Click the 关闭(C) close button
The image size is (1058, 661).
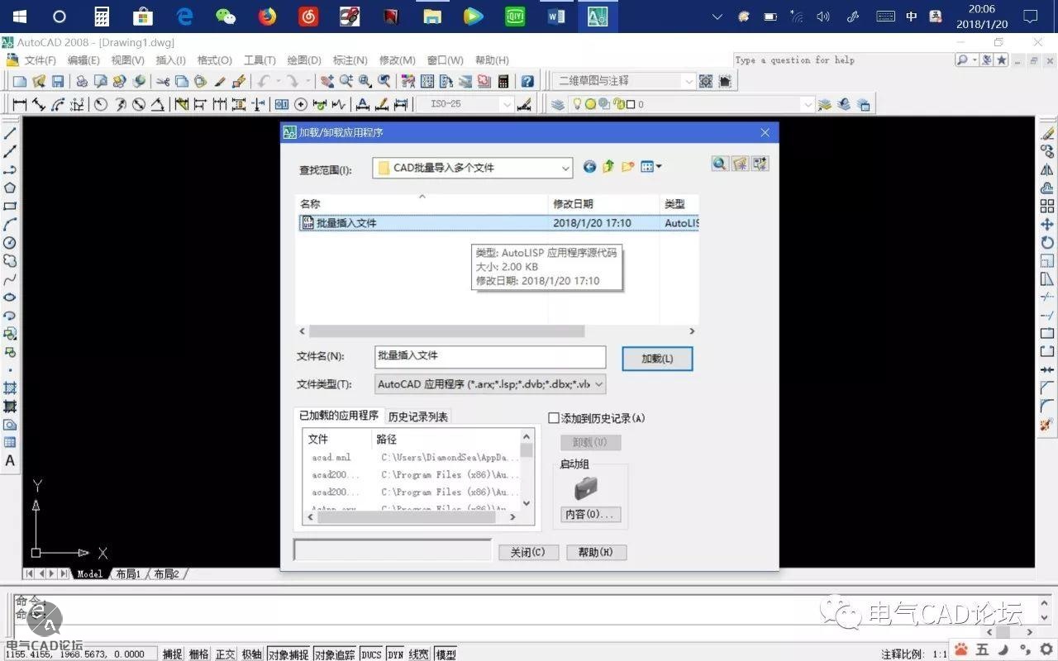point(528,552)
